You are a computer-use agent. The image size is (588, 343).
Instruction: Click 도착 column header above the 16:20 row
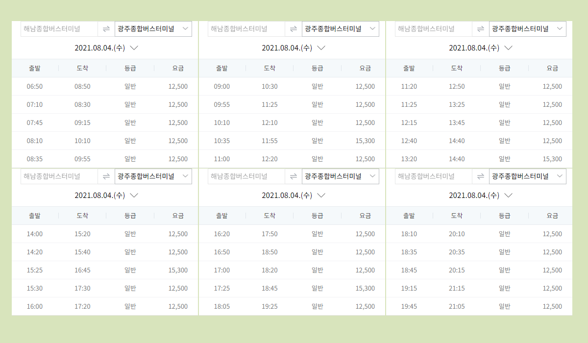269,215
